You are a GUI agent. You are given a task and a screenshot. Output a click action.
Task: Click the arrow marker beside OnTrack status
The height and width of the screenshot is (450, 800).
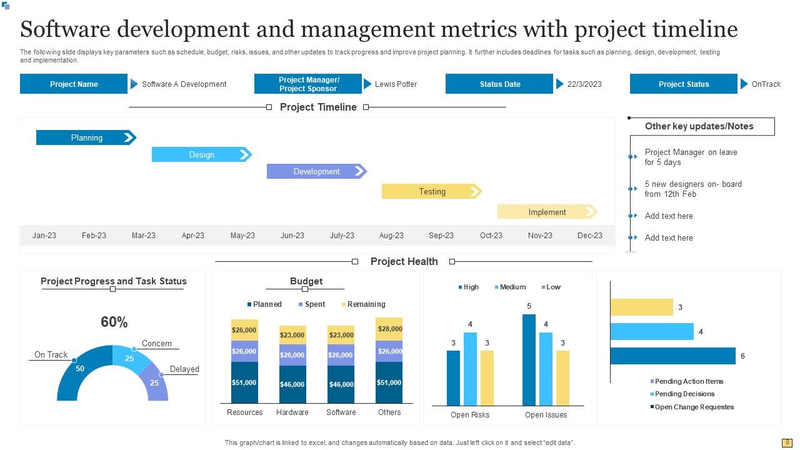pos(743,84)
